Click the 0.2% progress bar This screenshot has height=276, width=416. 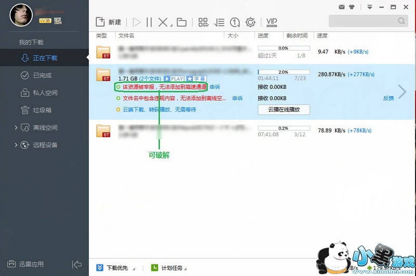283,128
